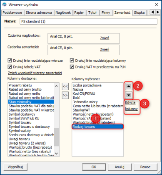The width and height of the screenshot is (162, 175).
Task: Select Jednostka miary column
Action: coord(97,102)
